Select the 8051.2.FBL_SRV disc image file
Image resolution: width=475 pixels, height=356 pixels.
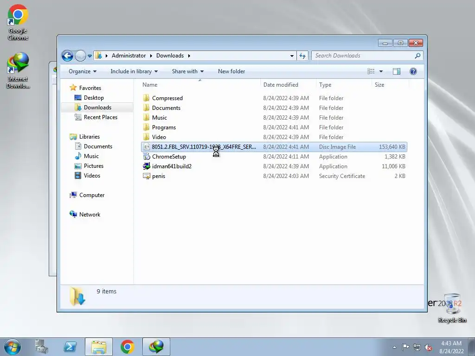coord(274,147)
